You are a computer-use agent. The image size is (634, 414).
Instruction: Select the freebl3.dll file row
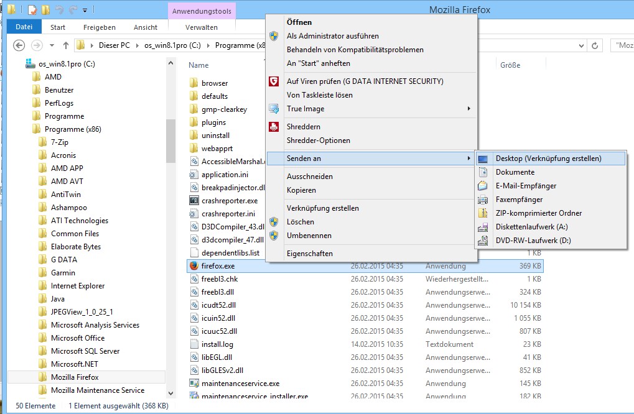pos(365,292)
